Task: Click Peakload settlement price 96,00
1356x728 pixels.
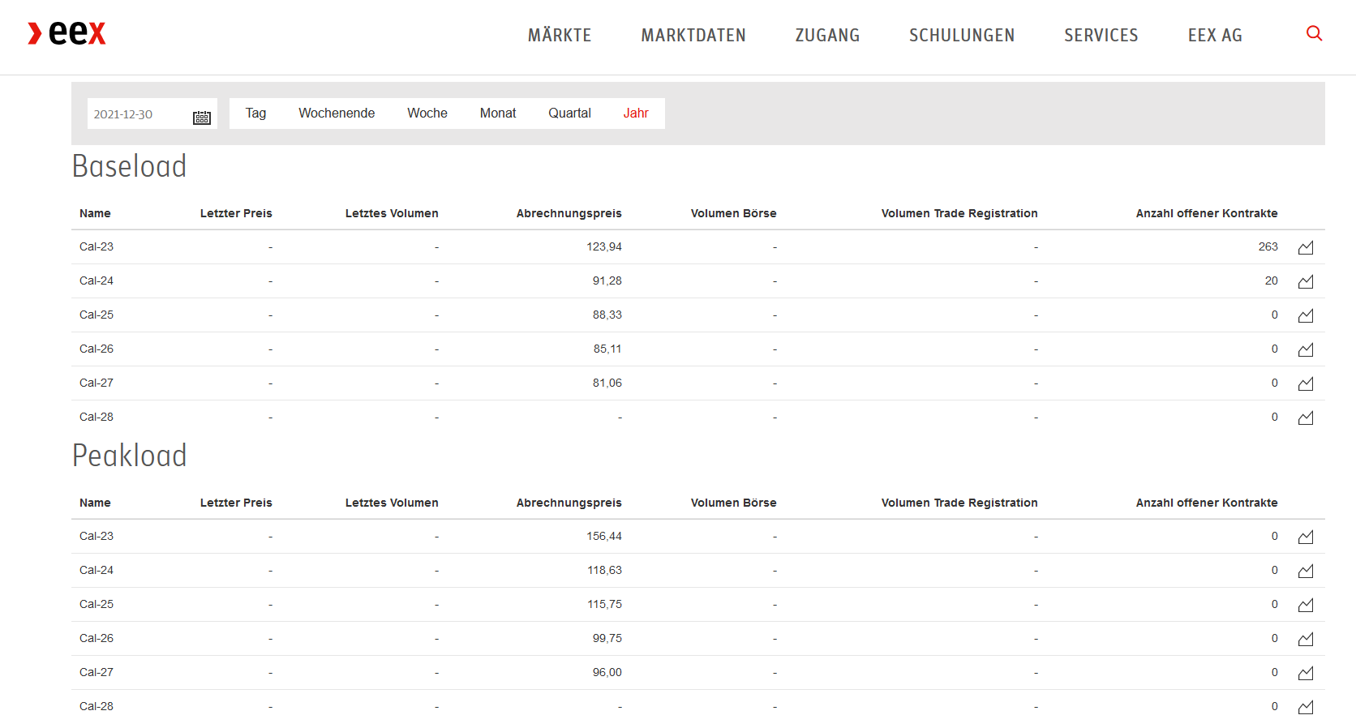Action: click(607, 672)
